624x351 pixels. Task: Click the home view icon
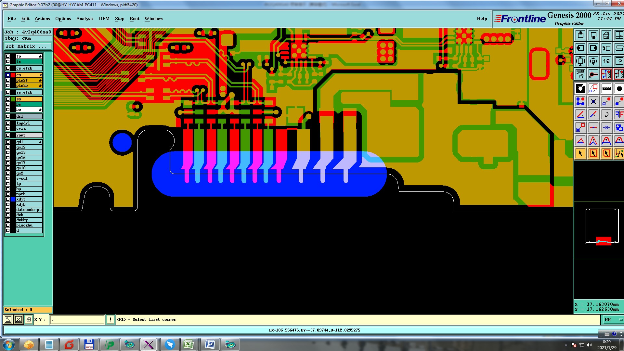pos(606,35)
